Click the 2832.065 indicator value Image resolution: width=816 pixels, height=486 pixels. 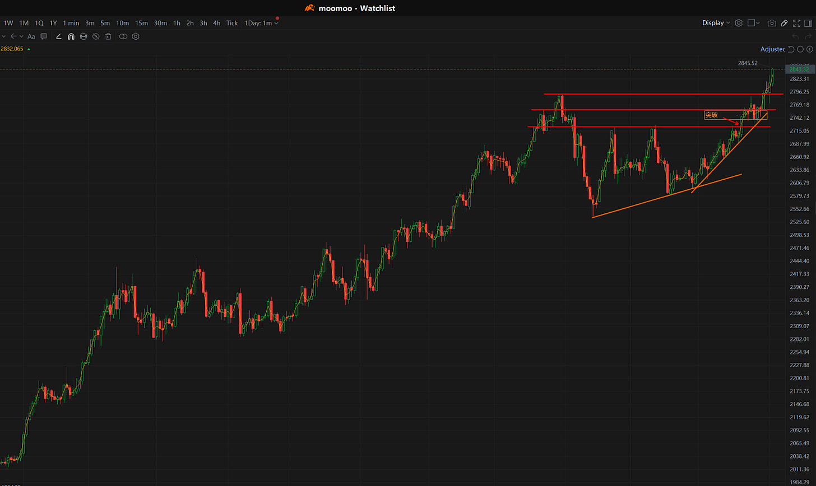12,49
